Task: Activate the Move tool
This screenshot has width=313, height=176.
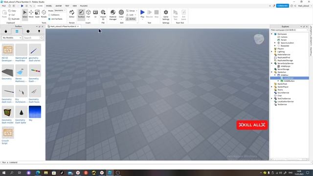Action: [31, 14]
